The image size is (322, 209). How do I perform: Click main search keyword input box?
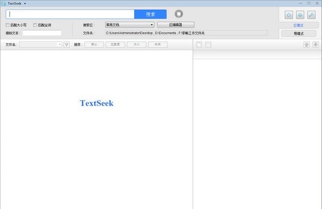click(70, 14)
